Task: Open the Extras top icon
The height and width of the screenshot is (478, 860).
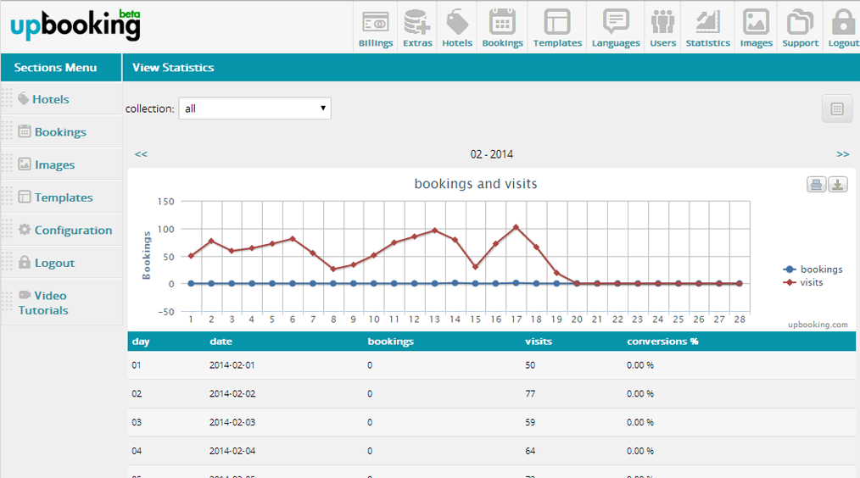Action: pos(417,27)
